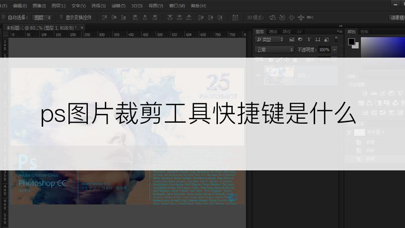Align horizontal centers icon in options bar
Image resolution: width=405 pixels, height=228 pixels.
click(145, 17)
